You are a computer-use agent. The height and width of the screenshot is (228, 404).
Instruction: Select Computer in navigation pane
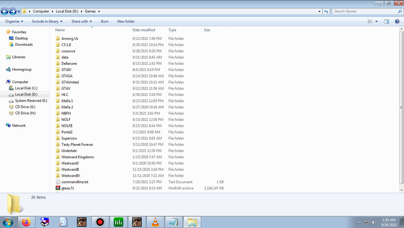pos(20,82)
